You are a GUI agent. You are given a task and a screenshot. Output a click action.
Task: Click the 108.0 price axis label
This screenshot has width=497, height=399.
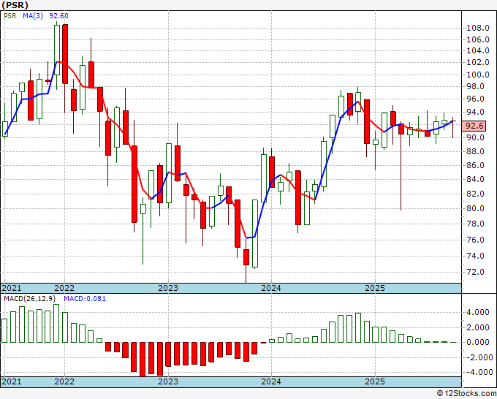478,28
